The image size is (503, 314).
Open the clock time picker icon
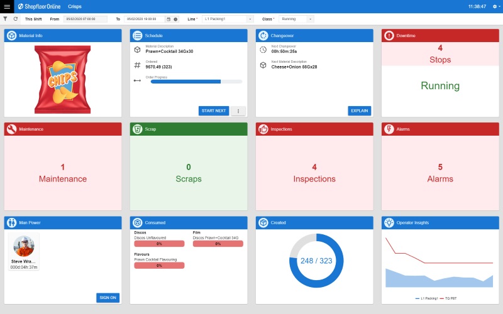coord(175,19)
